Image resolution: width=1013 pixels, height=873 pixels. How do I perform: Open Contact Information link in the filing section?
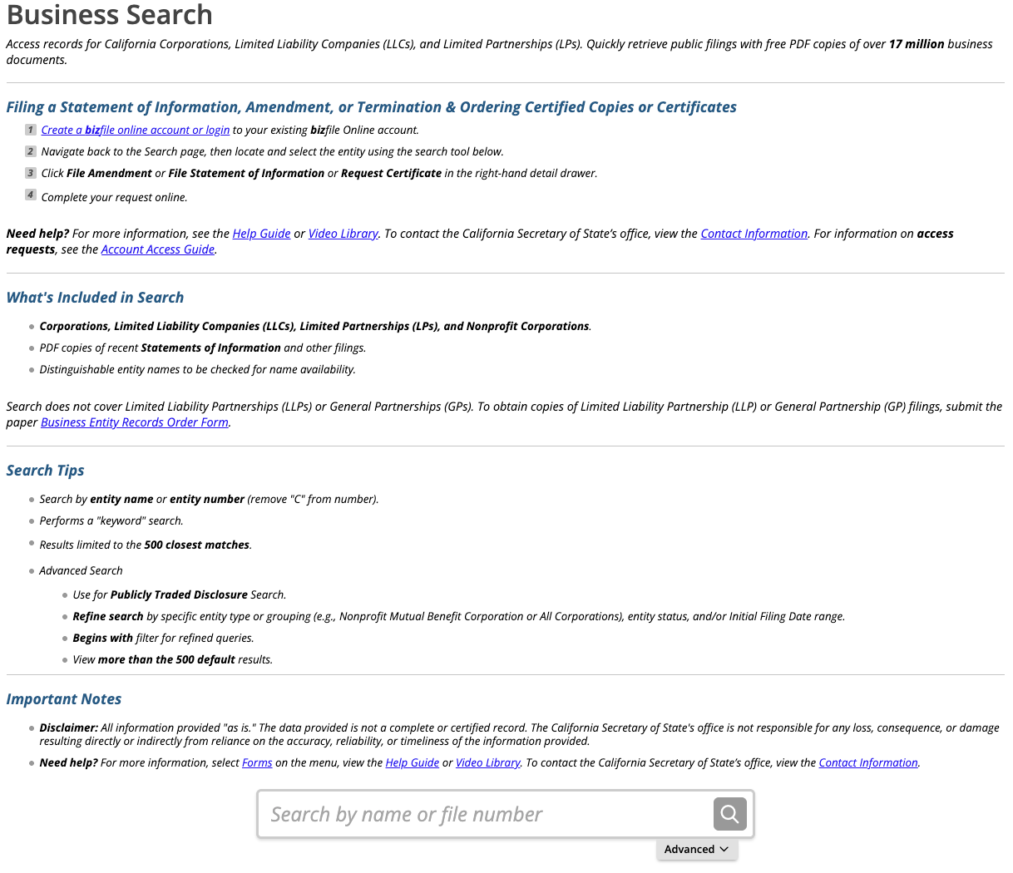pos(754,234)
